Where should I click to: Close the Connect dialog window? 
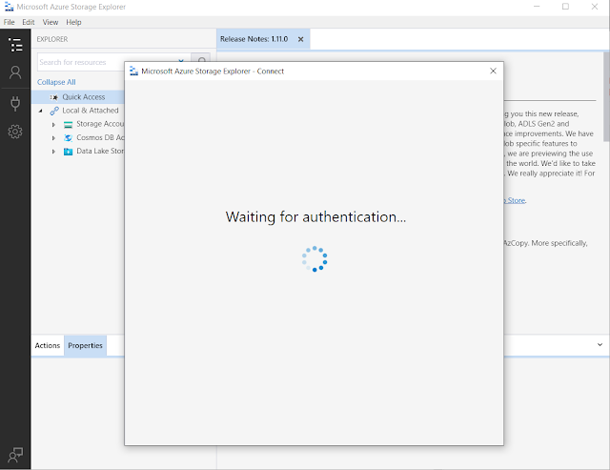click(493, 71)
